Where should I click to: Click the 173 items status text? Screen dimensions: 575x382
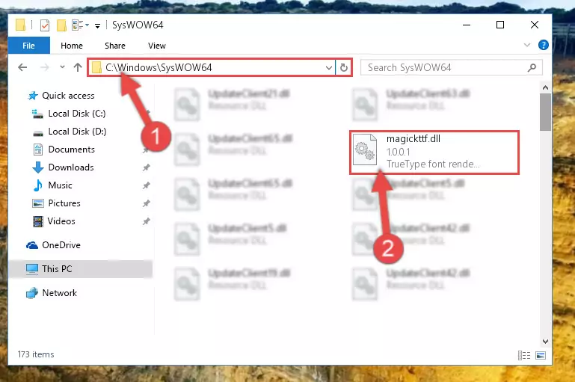coord(36,354)
